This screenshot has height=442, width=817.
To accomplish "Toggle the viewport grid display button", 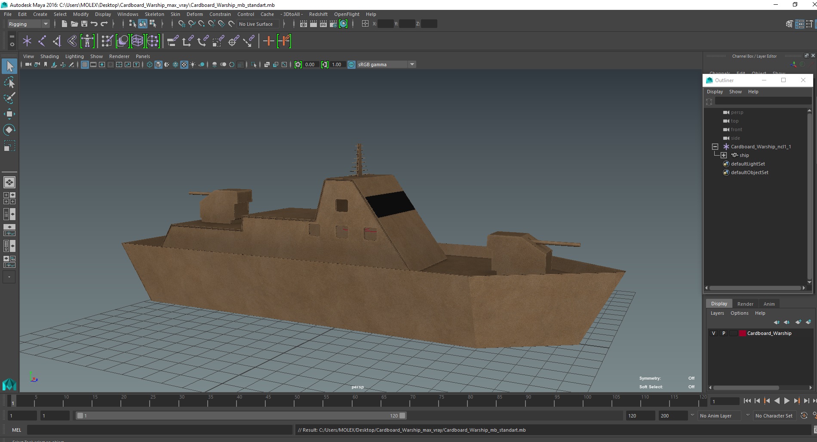I will (85, 64).
